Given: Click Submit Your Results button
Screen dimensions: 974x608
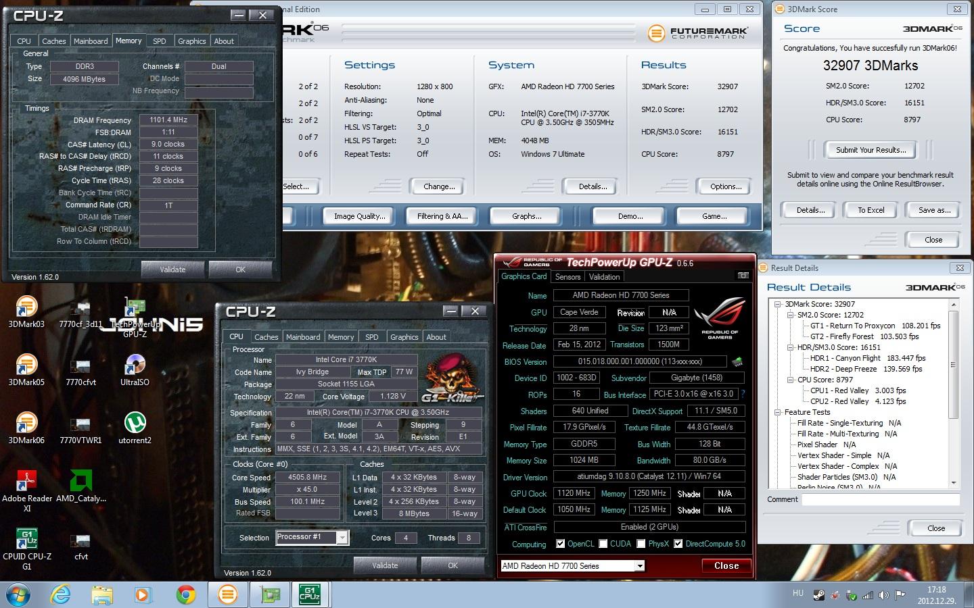Looking at the screenshot, I should 871,150.
